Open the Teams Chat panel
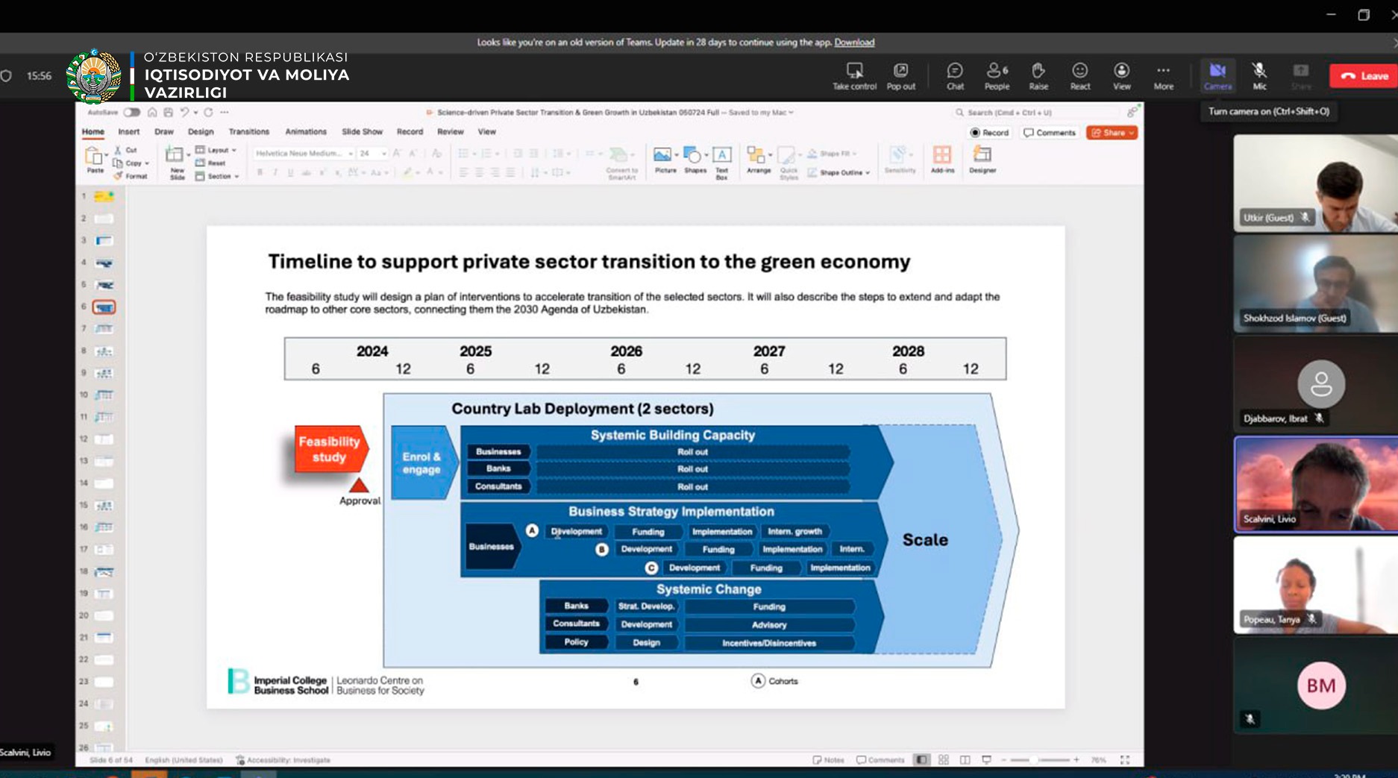Viewport: 1398px width, 778px height. tap(954, 75)
